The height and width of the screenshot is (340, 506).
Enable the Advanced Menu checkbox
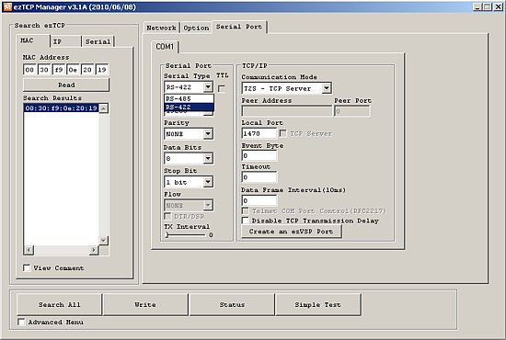pyautogui.click(x=21, y=322)
